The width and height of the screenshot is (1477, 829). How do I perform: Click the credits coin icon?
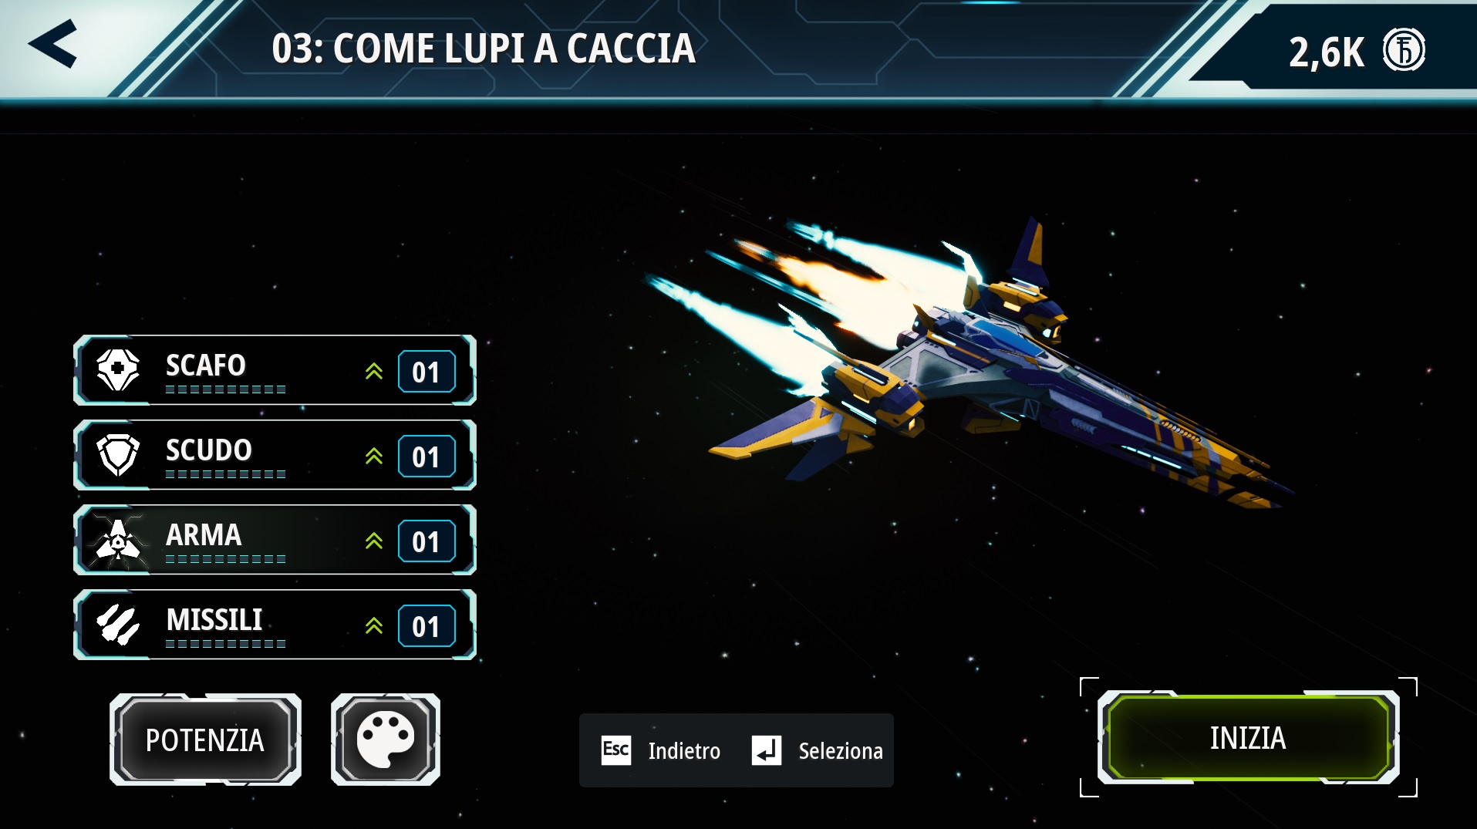tap(1404, 50)
